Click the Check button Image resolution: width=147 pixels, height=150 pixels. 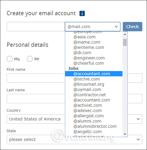pyautogui.click(x=132, y=27)
